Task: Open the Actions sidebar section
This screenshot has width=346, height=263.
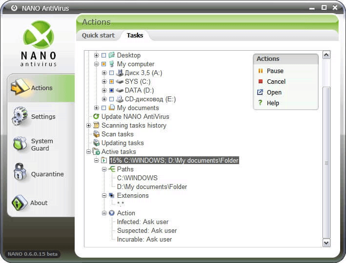Action: click(x=41, y=88)
